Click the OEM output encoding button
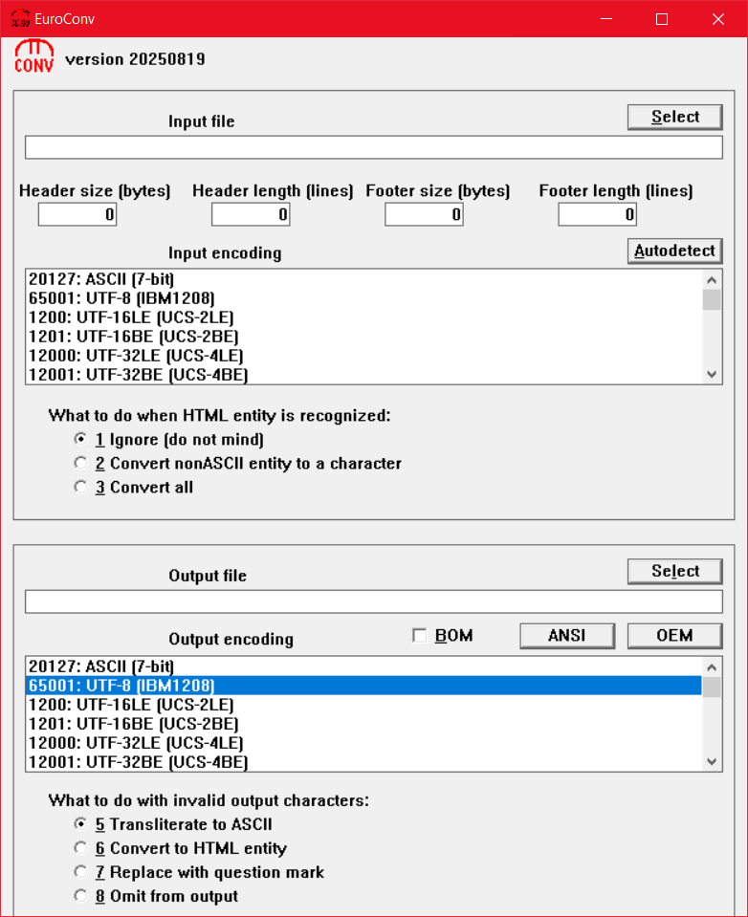748x917 pixels. [x=674, y=636]
